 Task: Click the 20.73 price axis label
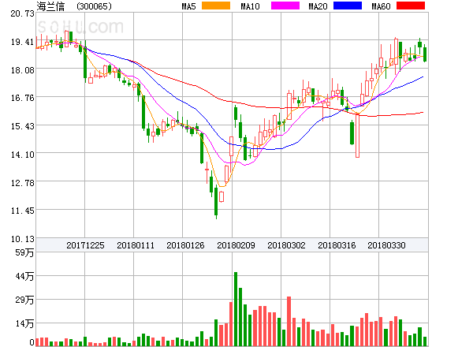click(22, 13)
